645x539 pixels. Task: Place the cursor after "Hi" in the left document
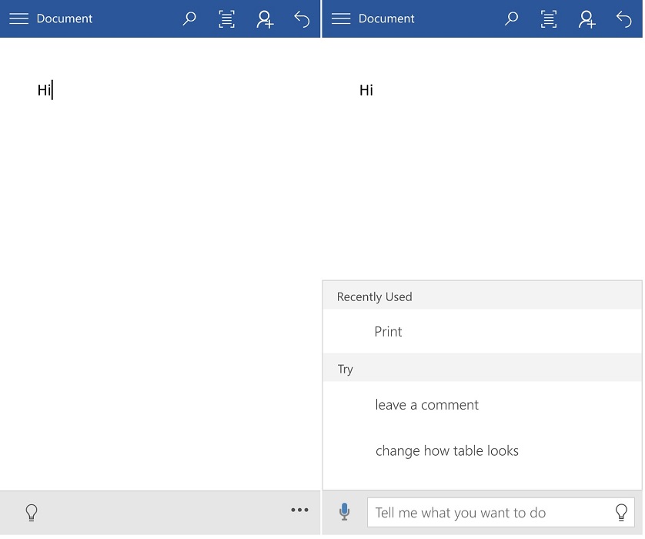pyautogui.click(x=52, y=91)
